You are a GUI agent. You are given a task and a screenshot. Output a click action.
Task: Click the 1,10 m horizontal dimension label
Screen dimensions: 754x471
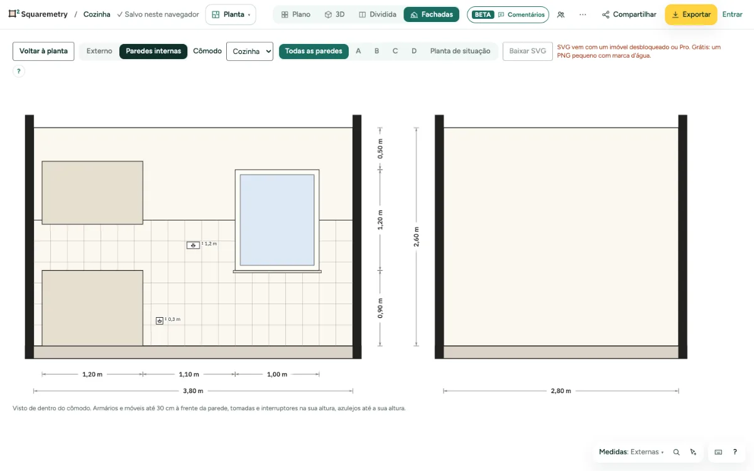click(189, 374)
